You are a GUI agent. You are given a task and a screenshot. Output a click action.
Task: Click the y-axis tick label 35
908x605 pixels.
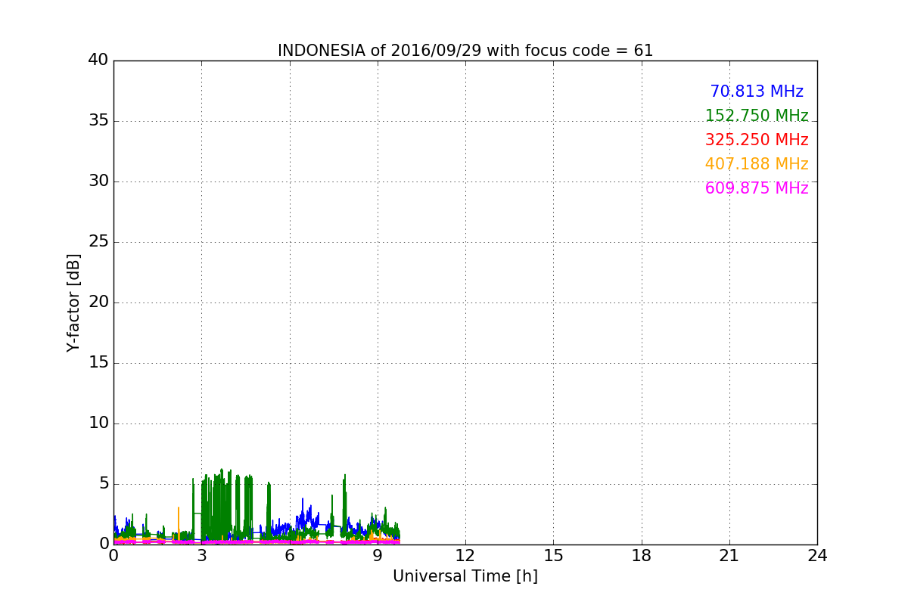tap(98, 121)
